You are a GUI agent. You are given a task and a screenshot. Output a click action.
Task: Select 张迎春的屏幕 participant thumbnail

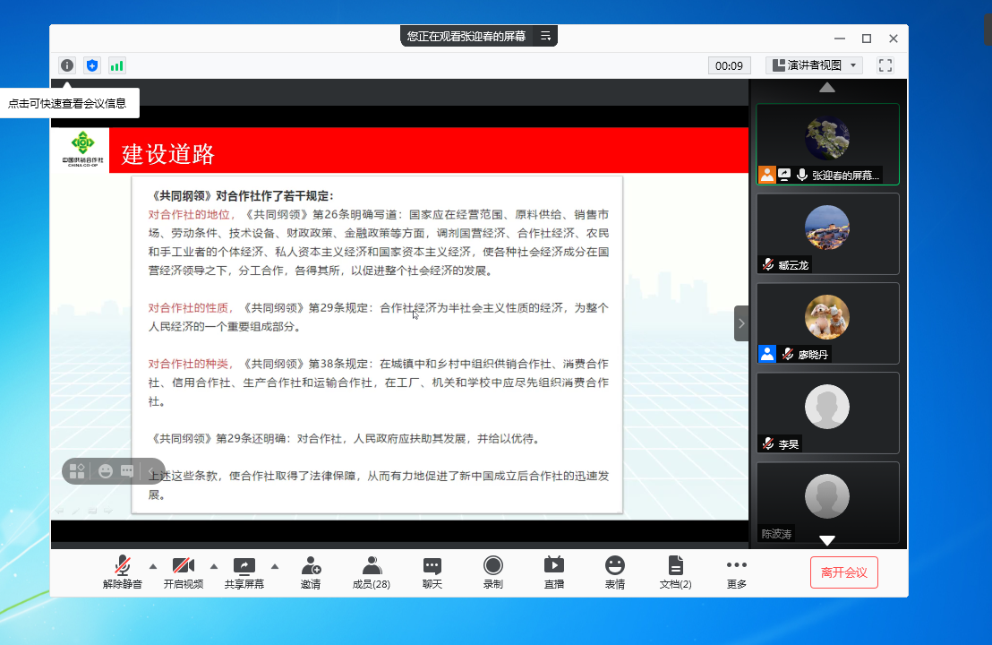coord(827,144)
